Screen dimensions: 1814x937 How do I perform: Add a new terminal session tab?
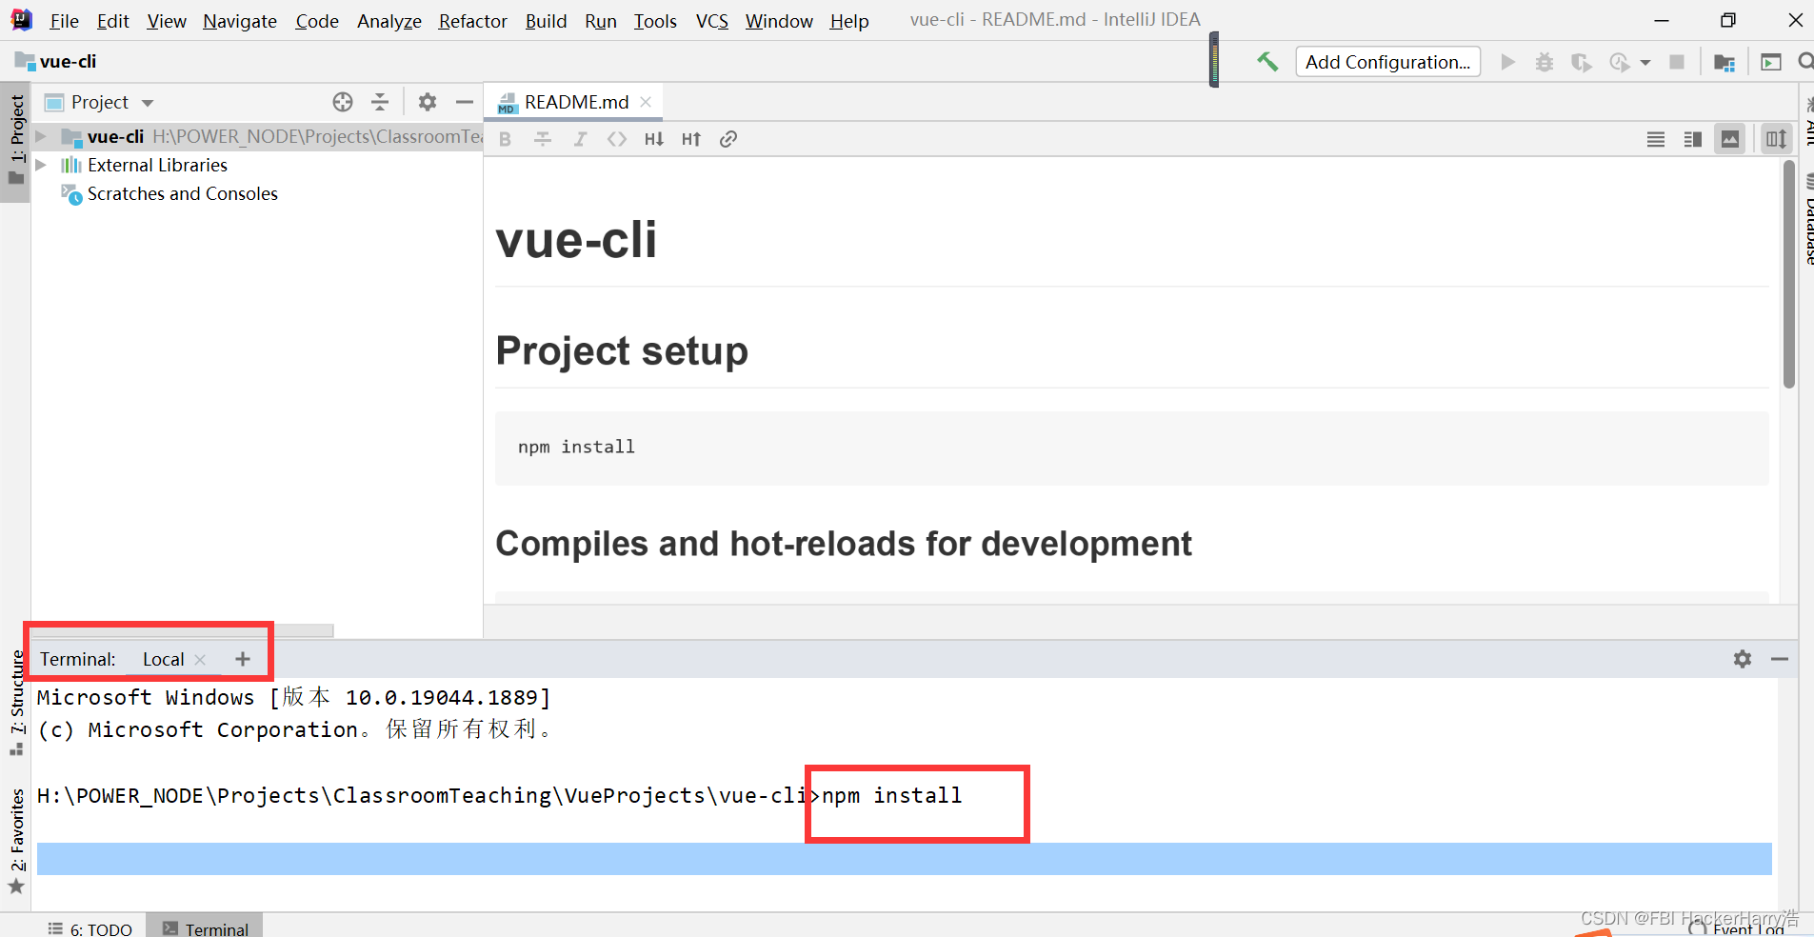(x=243, y=659)
